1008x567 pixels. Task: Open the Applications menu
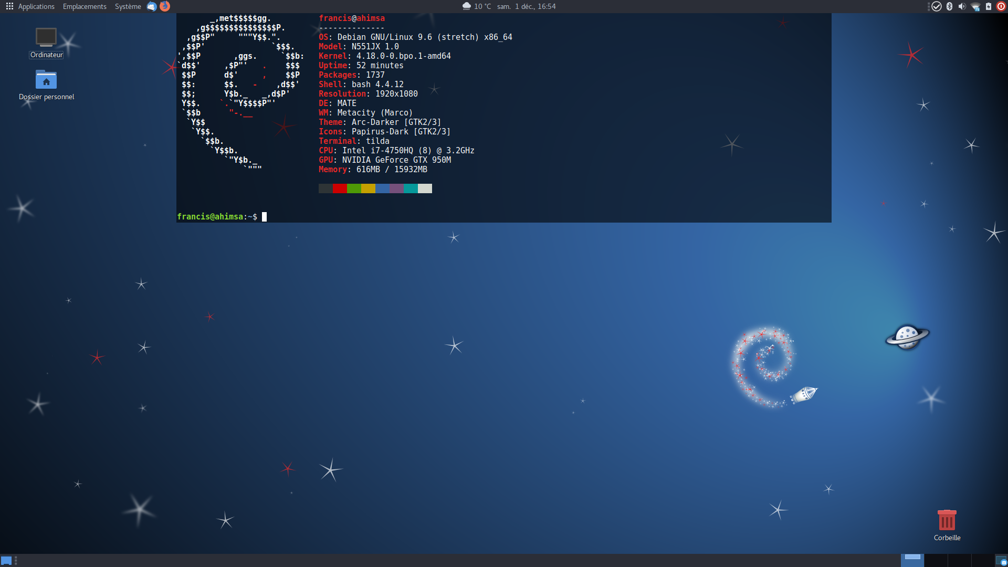point(30,6)
